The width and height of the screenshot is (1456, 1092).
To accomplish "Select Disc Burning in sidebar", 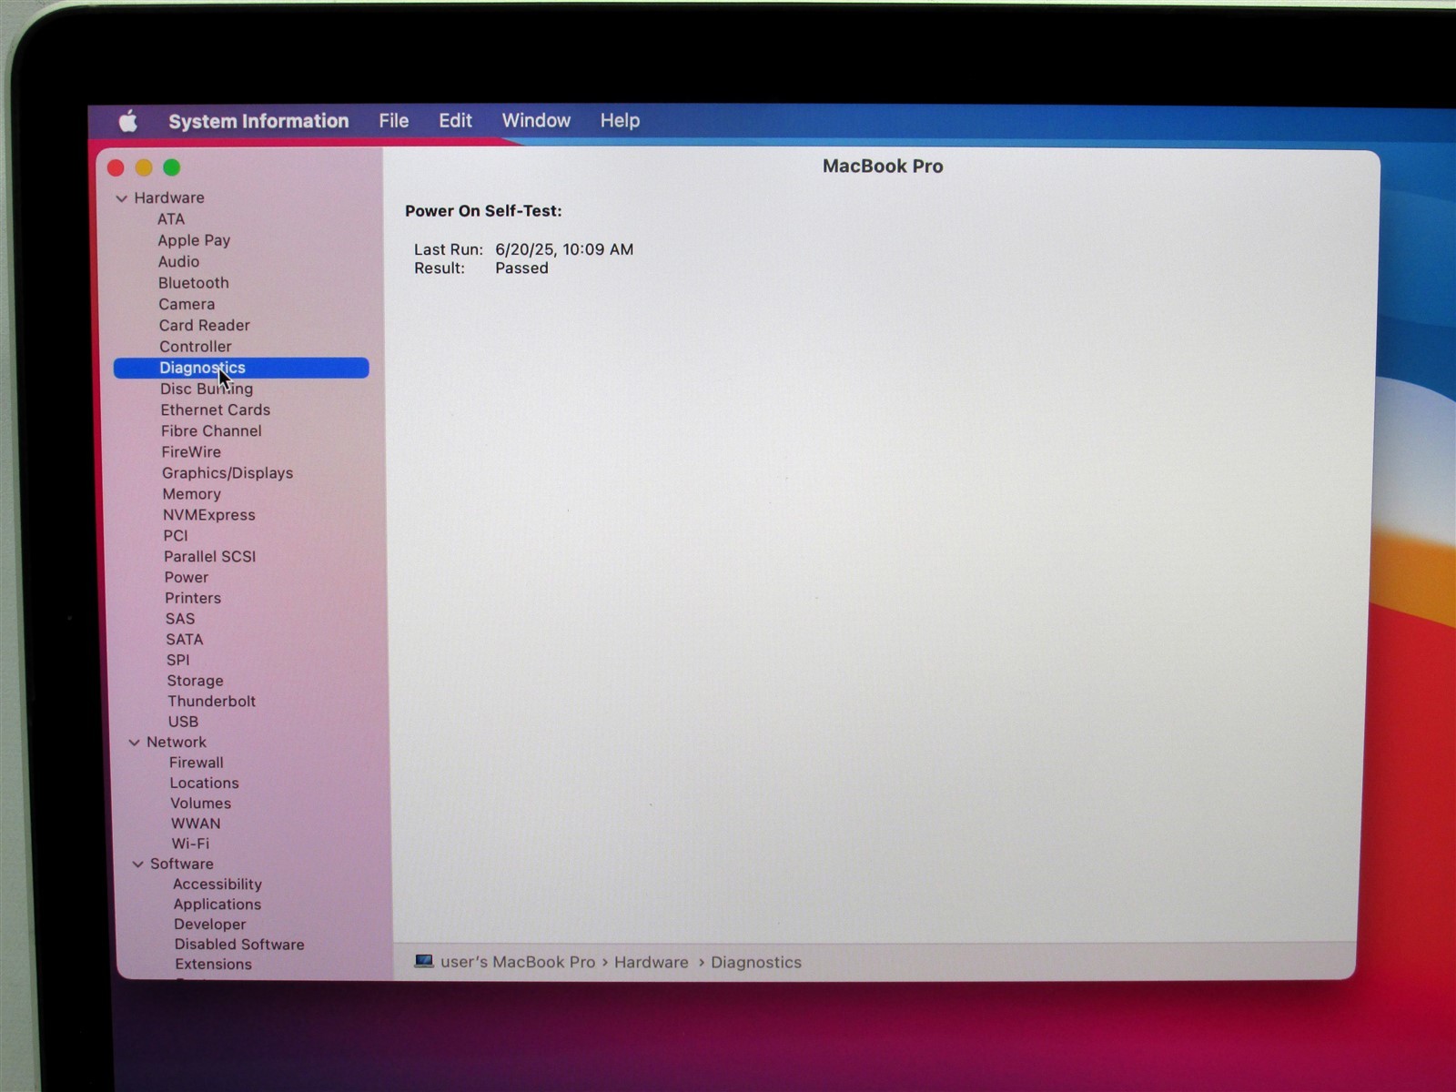I will coord(207,389).
